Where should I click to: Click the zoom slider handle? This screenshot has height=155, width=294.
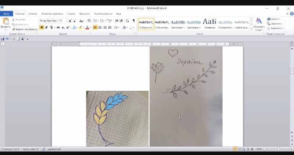point(279,149)
